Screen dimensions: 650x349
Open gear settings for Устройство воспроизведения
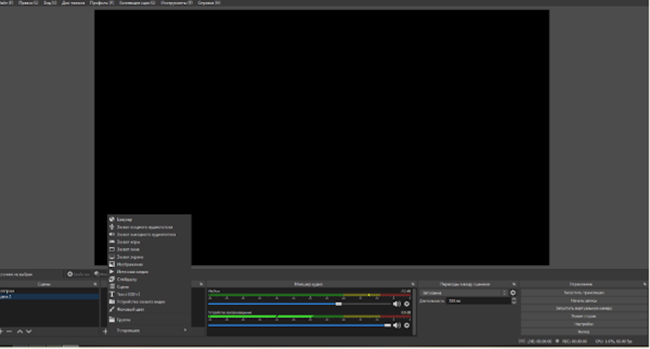coord(407,325)
